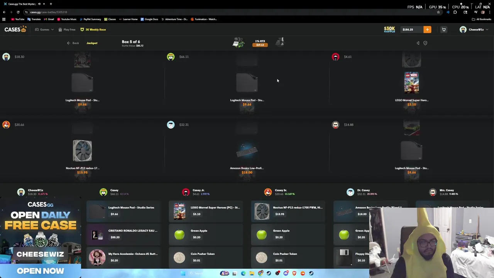Viewport: 494px width, 278px height.
Task: Click the 1% RTX $19.13 case badge
Action: click(260, 43)
